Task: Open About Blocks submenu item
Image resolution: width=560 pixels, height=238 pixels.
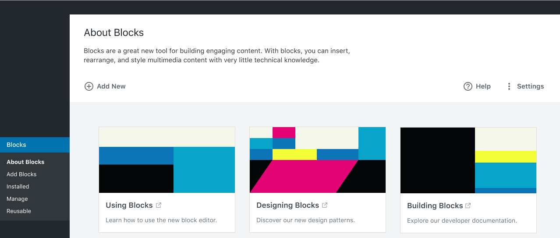Action: [x=25, y=162]
